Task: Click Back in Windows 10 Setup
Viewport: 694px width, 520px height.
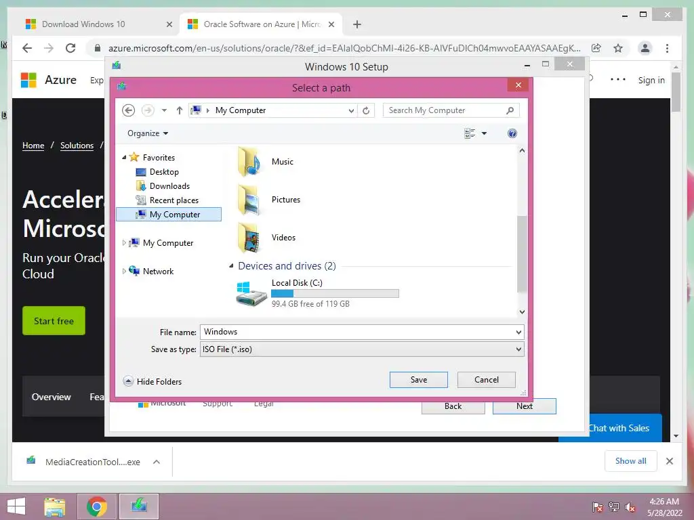Action: point(453,406)
